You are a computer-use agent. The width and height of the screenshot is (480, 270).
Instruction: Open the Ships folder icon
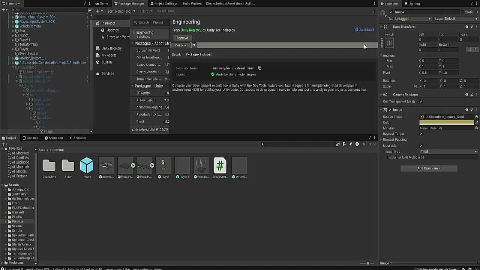(x=68, y=165)
